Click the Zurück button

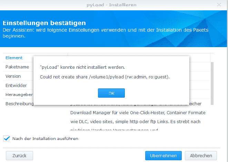[19, 155]
